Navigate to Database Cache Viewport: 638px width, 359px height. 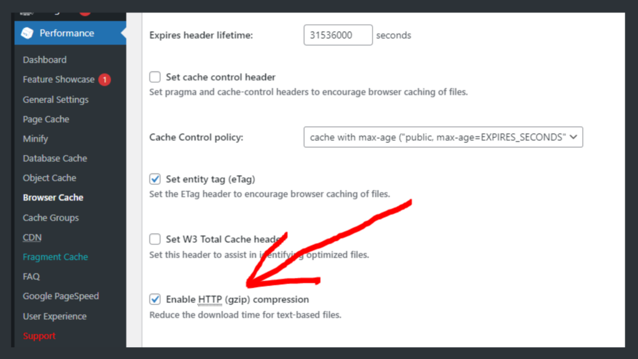click(55, 158)
